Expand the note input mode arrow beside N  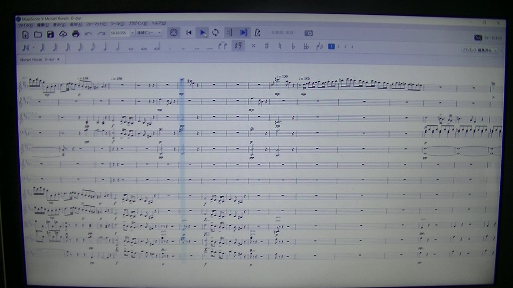pos(33,48)
